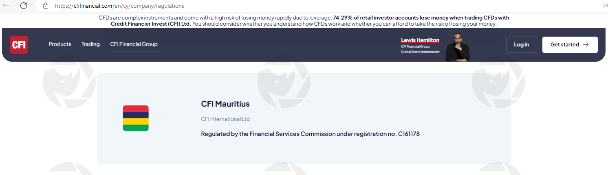Click the red CFI logo
Image resolution: width=608 pixels, height=175 pixels.
(x=19, y=45)
